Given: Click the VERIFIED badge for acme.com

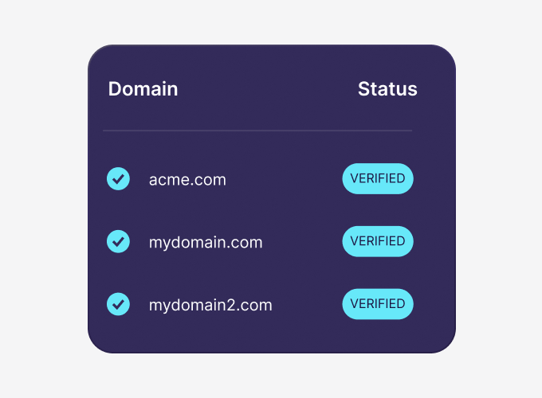Looking at the screenshot, I should click(378, 179).
